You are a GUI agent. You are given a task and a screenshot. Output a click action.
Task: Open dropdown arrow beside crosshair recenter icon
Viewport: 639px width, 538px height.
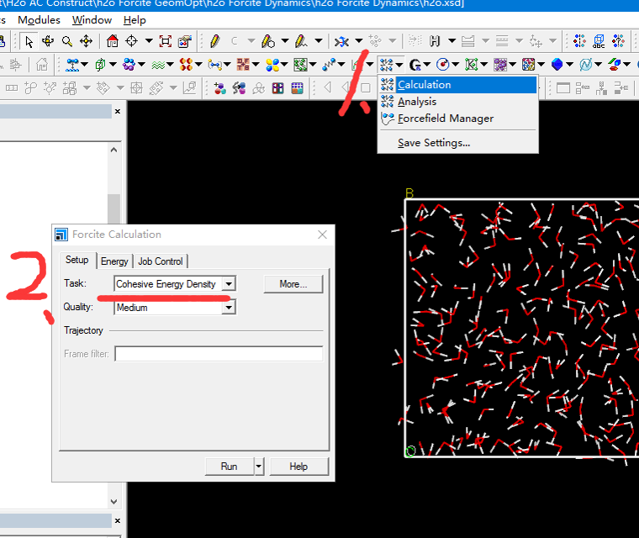149,41
